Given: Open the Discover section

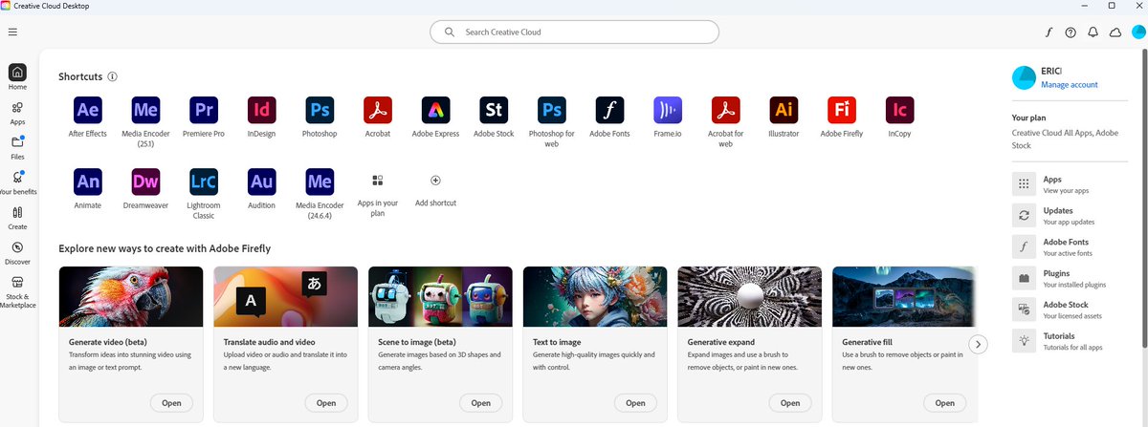Looking at the screenshot, I should 17,252.
